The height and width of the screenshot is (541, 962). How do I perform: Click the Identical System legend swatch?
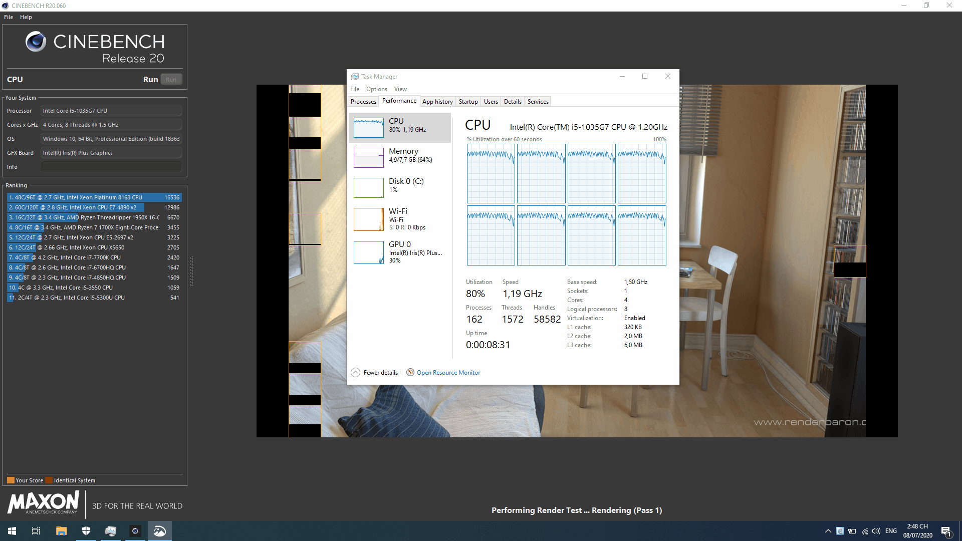click(49, 480)
